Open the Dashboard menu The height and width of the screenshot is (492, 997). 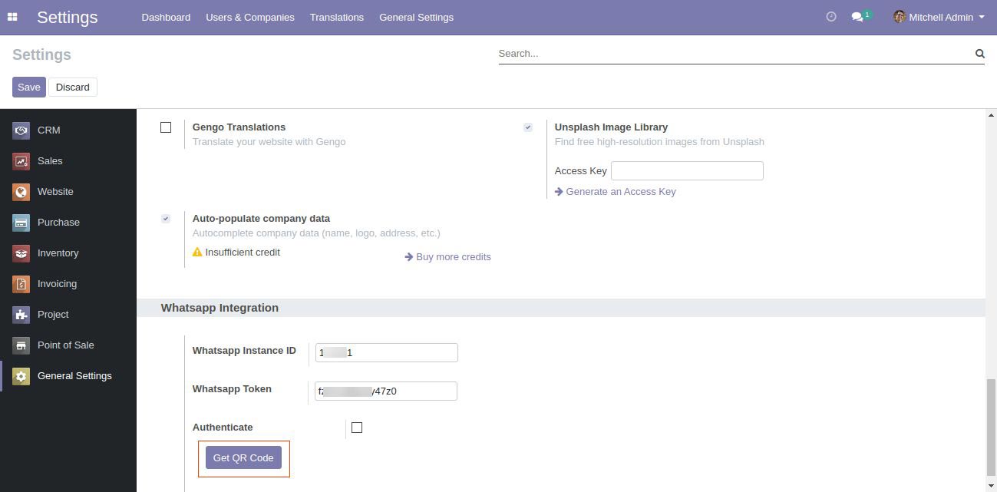tap(166, 17)
